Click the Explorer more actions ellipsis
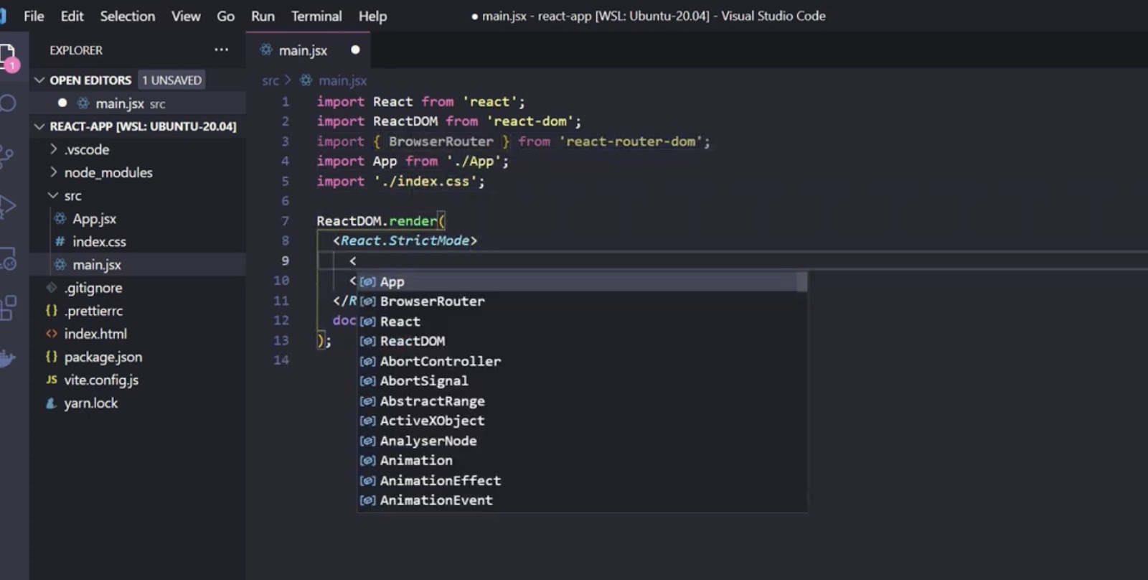The image size is (1148, 580). click(x=221, y=50)
